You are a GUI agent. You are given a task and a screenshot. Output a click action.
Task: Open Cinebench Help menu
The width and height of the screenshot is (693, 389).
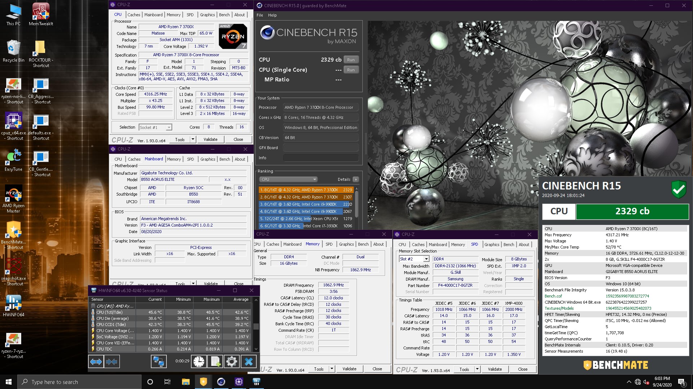click(272, 15)
